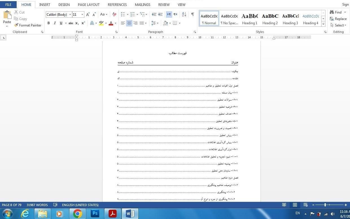Viewport: 350px width, 219px height.
Task: Toggle Bold formatting
Action: tap(49, 23)
